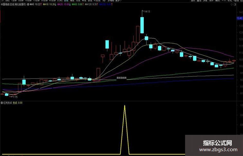Click the peak of the yellow 支点 spike

pyautogui.click(x=125, y=106)
